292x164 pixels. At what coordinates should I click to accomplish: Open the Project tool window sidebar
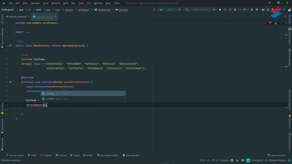coord(2,19)
